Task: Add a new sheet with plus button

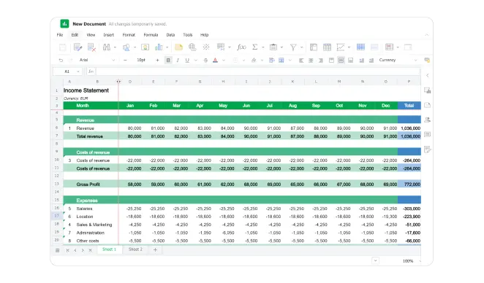Action: 155,249
